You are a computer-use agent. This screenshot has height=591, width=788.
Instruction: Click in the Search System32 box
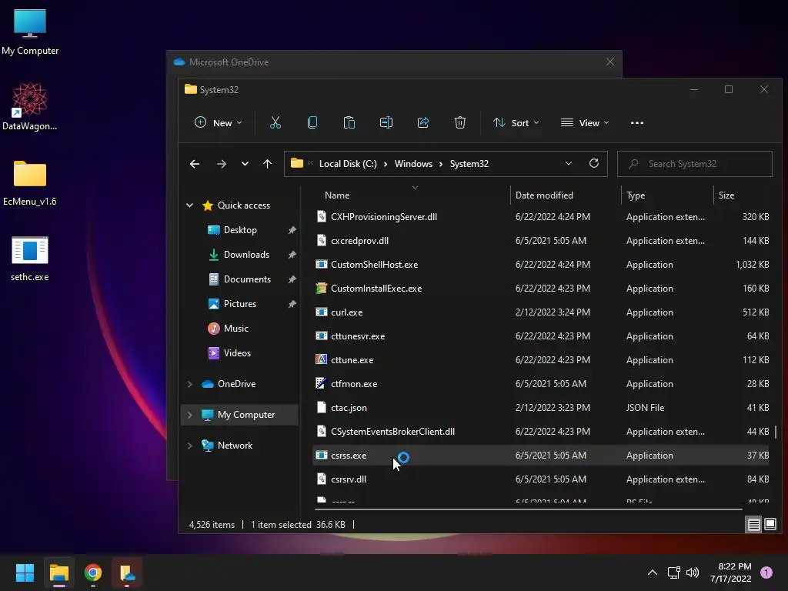point(695,164)
